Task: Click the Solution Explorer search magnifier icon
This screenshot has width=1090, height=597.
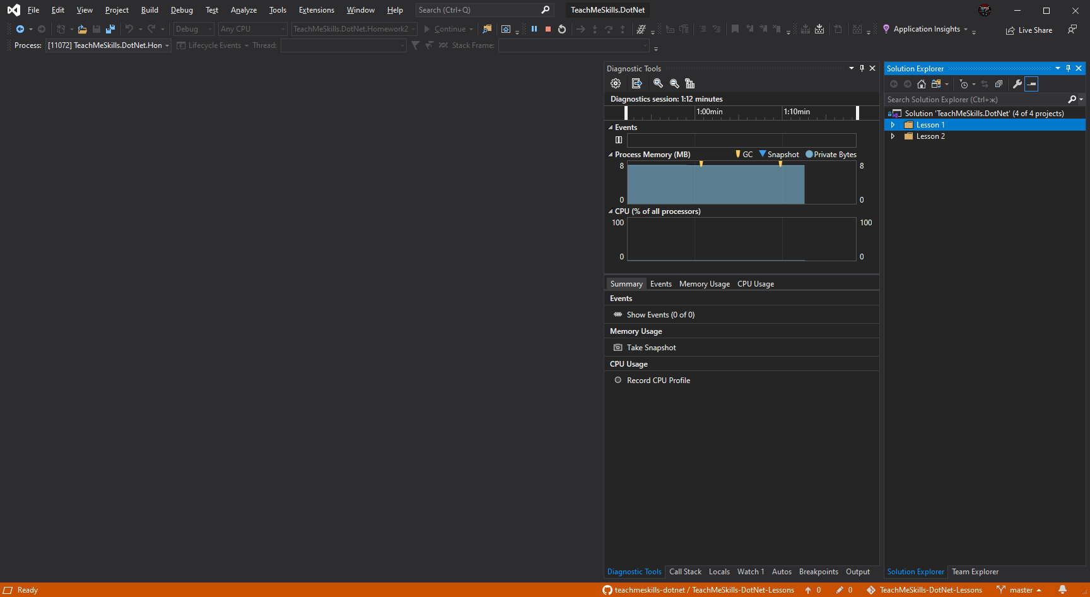Action: [x=1072, y=100]
